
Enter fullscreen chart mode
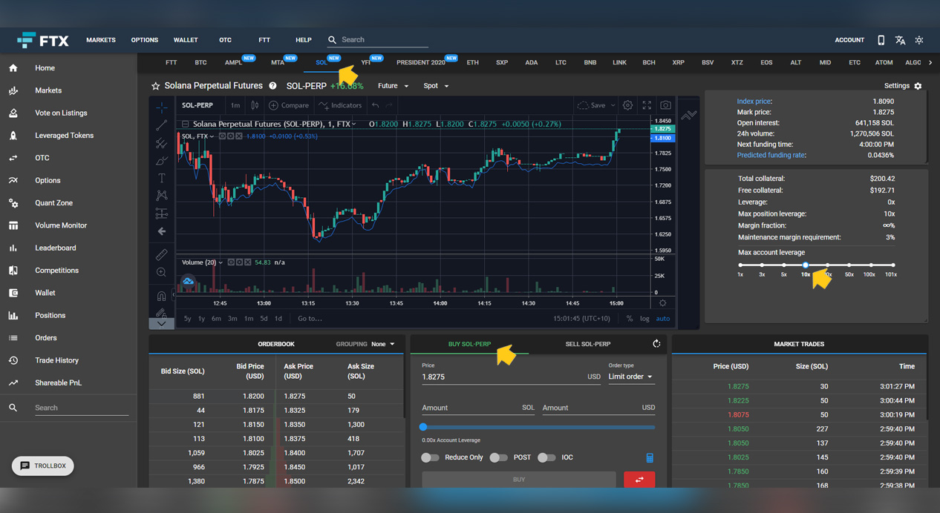pos(647,105)
